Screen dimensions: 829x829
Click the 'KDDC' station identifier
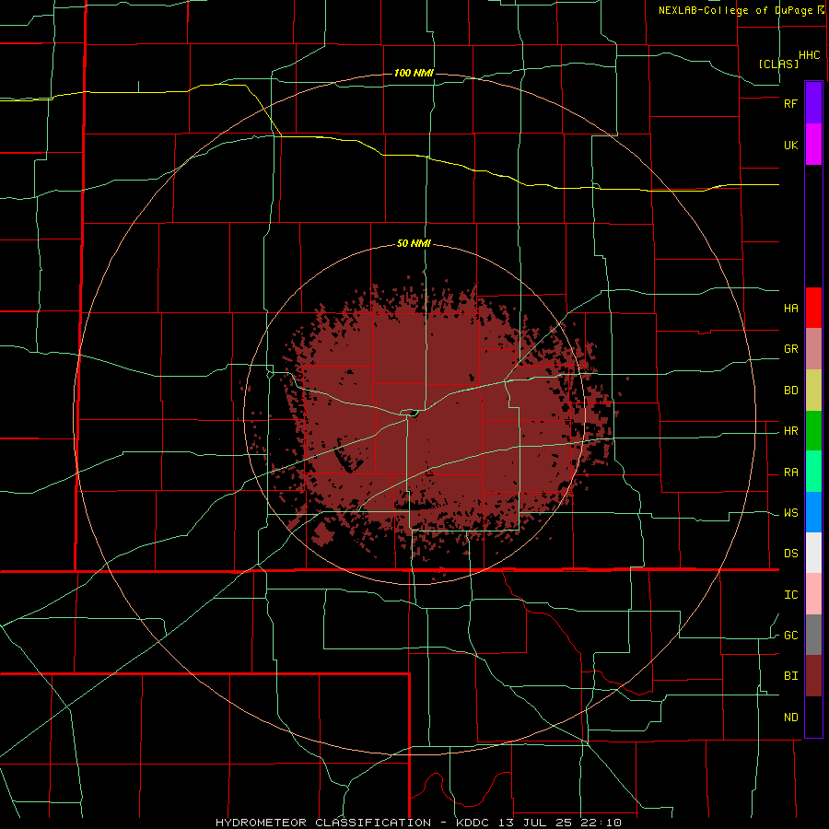point(473,823)
